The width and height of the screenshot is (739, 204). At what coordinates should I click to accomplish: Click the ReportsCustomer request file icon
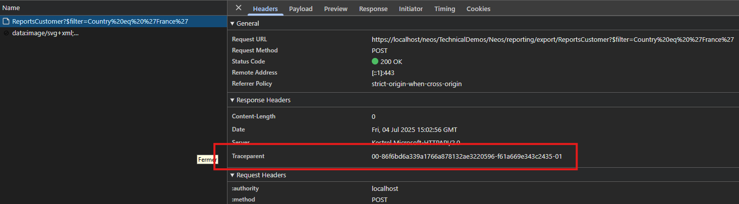[6, 22]
